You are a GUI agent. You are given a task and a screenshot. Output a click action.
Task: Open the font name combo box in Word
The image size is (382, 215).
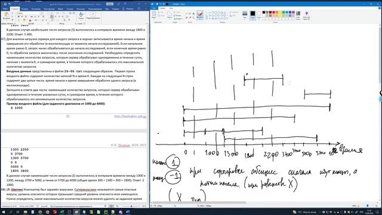click(x=29, y=13)
